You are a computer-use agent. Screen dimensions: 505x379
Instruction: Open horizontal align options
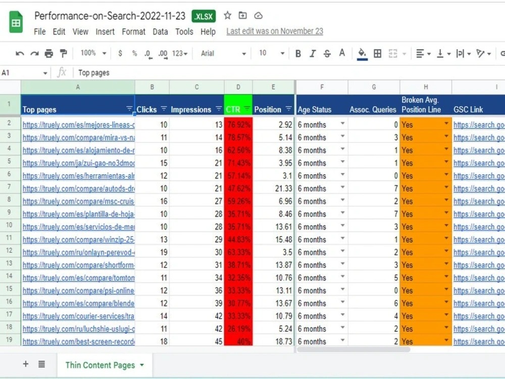click(x=423, y=54)
